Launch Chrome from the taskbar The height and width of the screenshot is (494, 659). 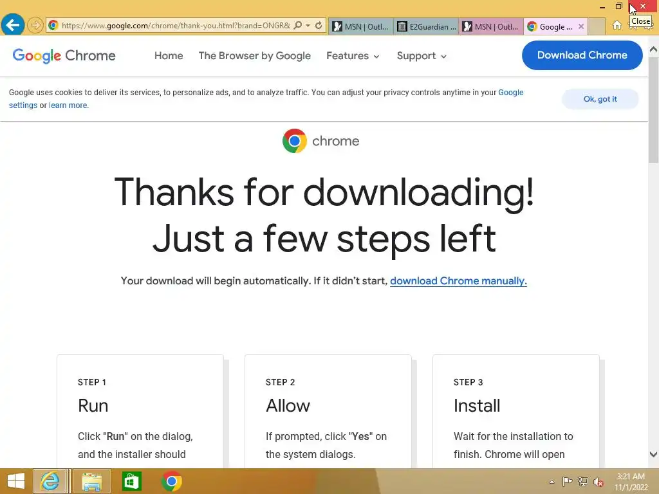click(x=171, y=481)
